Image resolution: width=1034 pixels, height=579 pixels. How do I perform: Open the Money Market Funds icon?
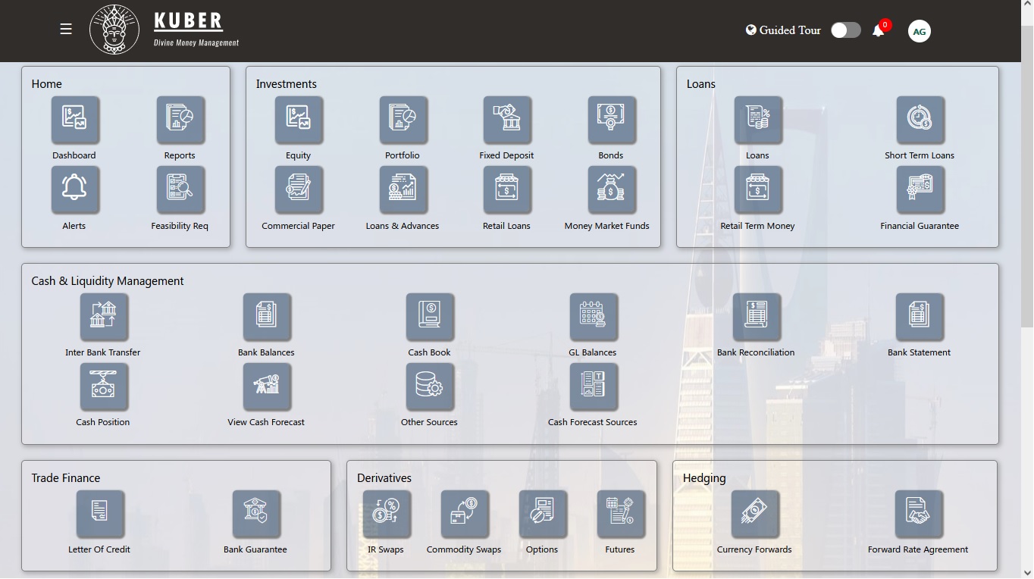click(611, 190)
